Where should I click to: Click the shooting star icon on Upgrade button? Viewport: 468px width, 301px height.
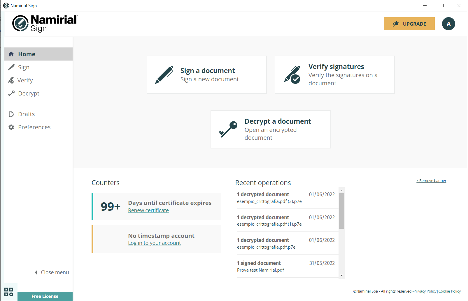point(396,24)
